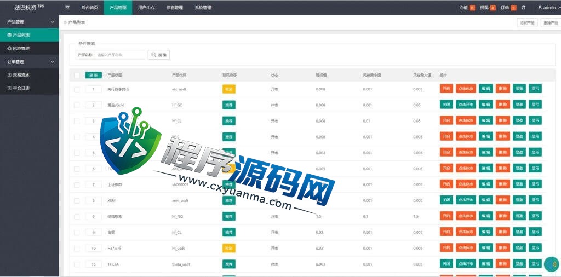Viewport: 561px width, 277px height.
Task: Select the 产品管理 top tab
Action: pyautogui.click(x=118, y=8)
